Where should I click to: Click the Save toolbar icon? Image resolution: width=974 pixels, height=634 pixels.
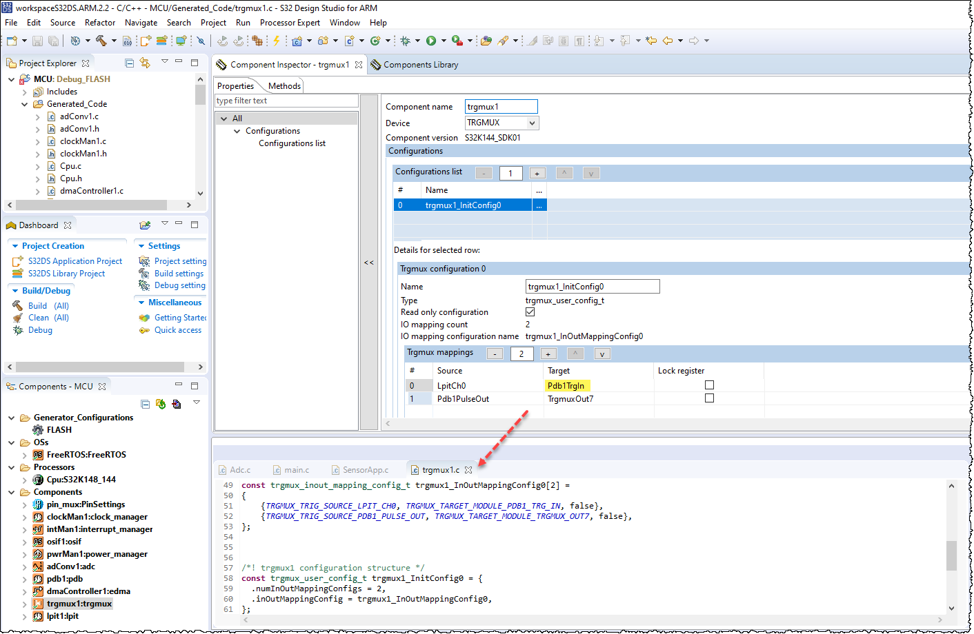pyautogui.click(x=38, y=41)
